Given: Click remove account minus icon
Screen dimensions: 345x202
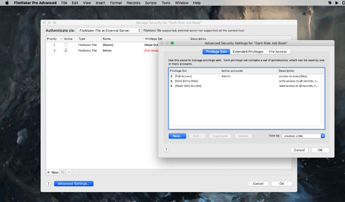Looking at the screenshot, I should (69, 172).
